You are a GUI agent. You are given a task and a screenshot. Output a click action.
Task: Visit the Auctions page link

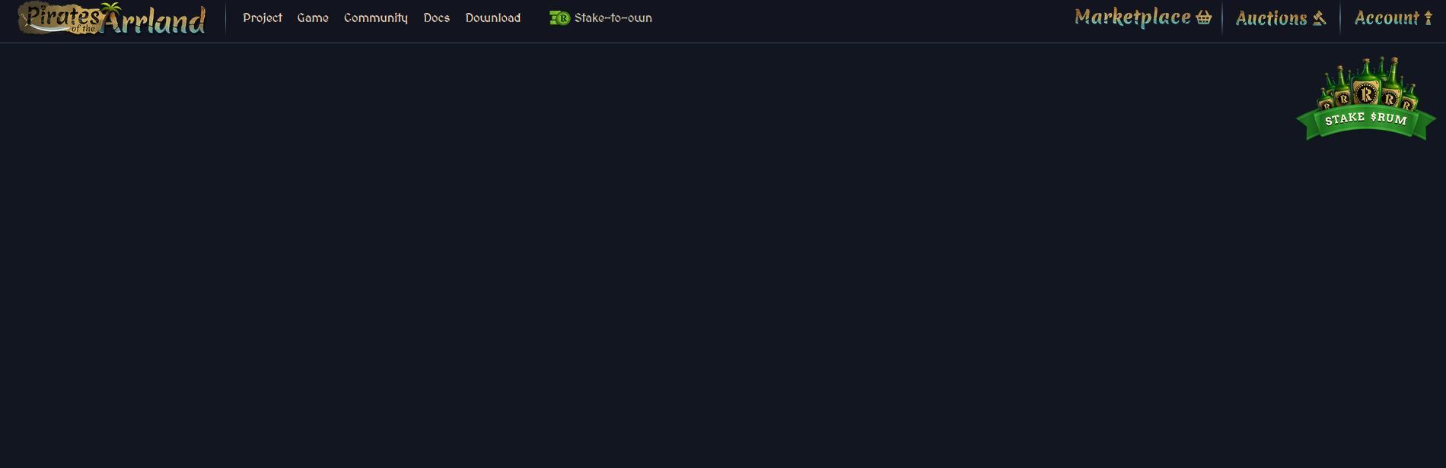(x=1271, y=17)
